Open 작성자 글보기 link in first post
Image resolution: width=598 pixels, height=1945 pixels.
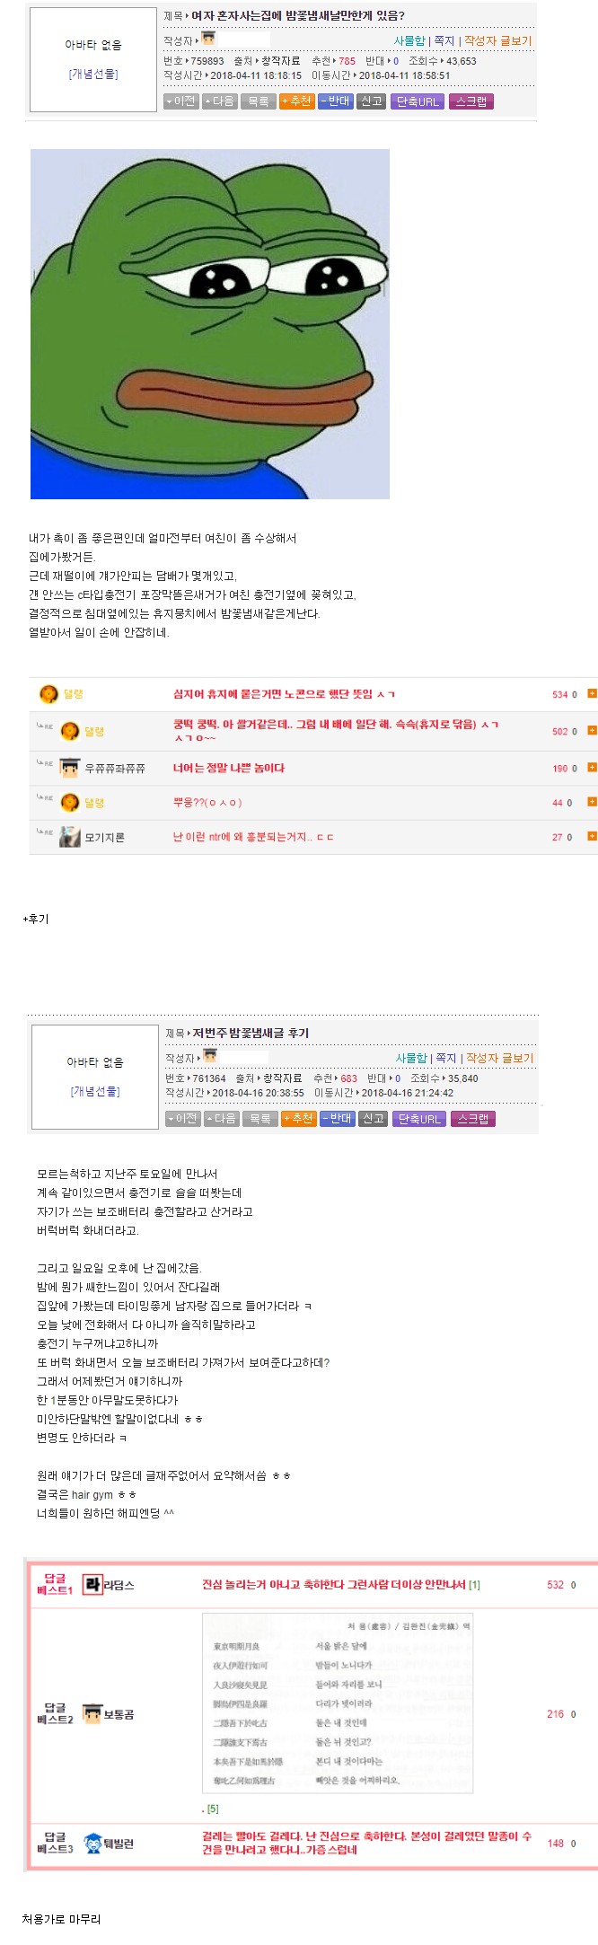[x=497, y=40]
